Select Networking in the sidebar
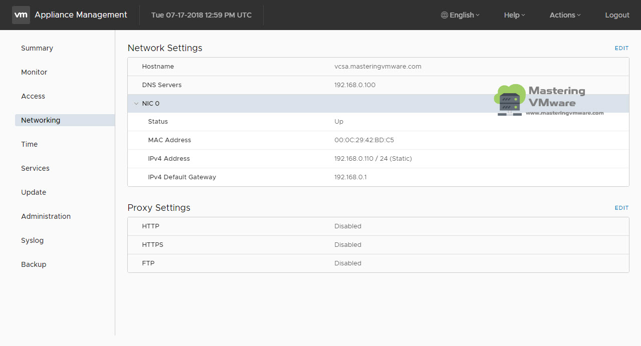The height and width of the screenshot is (346, 641). [40, 120]
